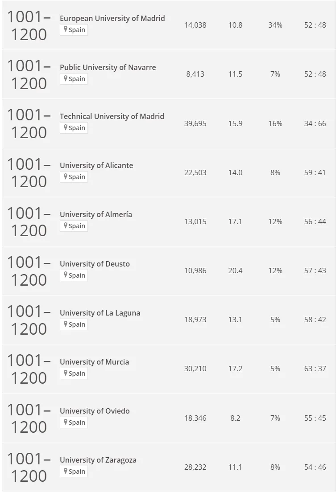Image resolution: width=336 pixels, height=492 pixels.
Task: Open Technical University of Madrid page
Action: pyautogui.click(x=112, y=116)
